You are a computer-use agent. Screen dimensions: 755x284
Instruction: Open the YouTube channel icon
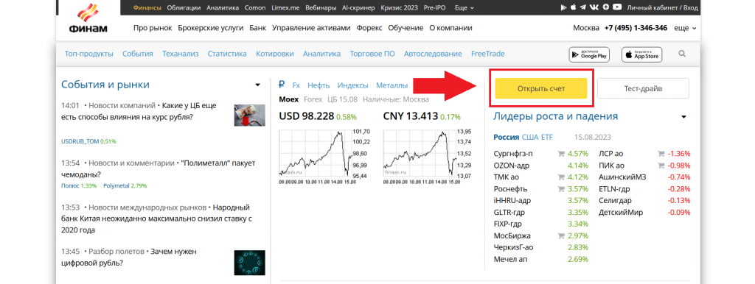[x=617, y=7]
